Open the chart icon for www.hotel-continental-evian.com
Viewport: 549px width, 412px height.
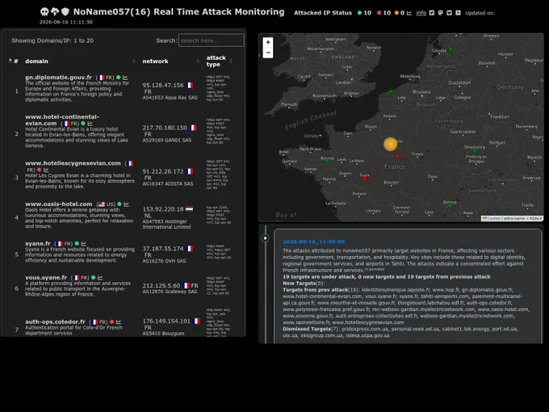coord(90,124)
